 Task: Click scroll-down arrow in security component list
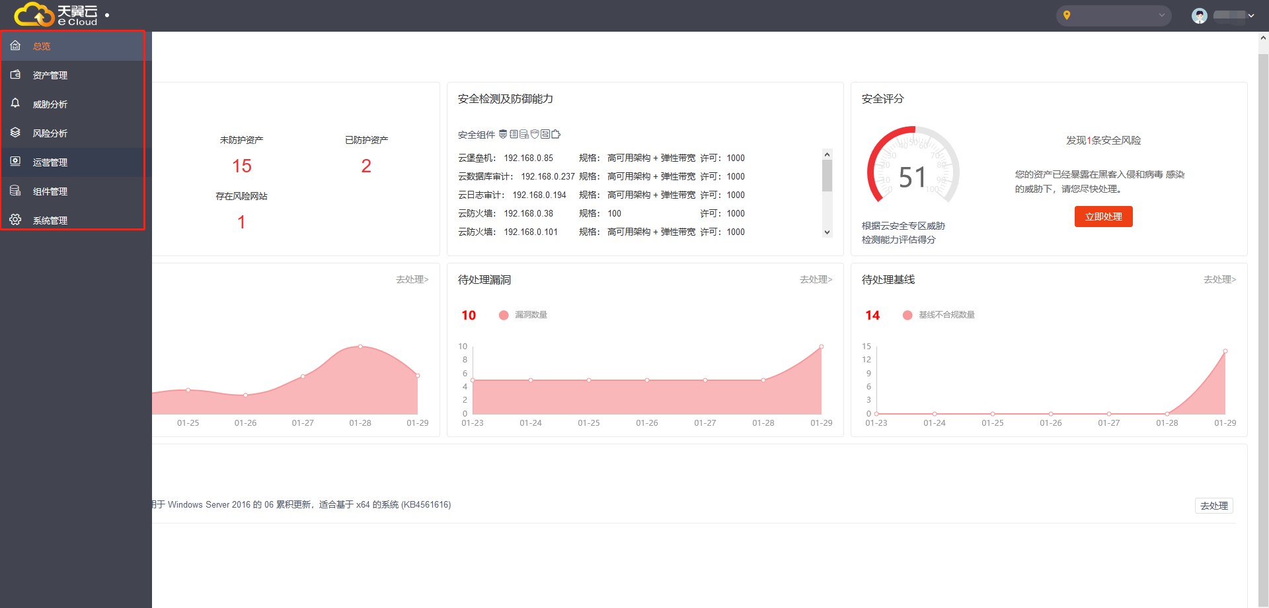click(827, 232)
